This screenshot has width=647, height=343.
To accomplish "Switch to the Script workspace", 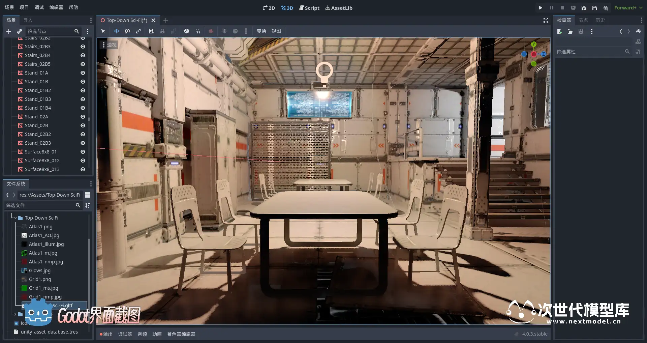I will (309, 8).
